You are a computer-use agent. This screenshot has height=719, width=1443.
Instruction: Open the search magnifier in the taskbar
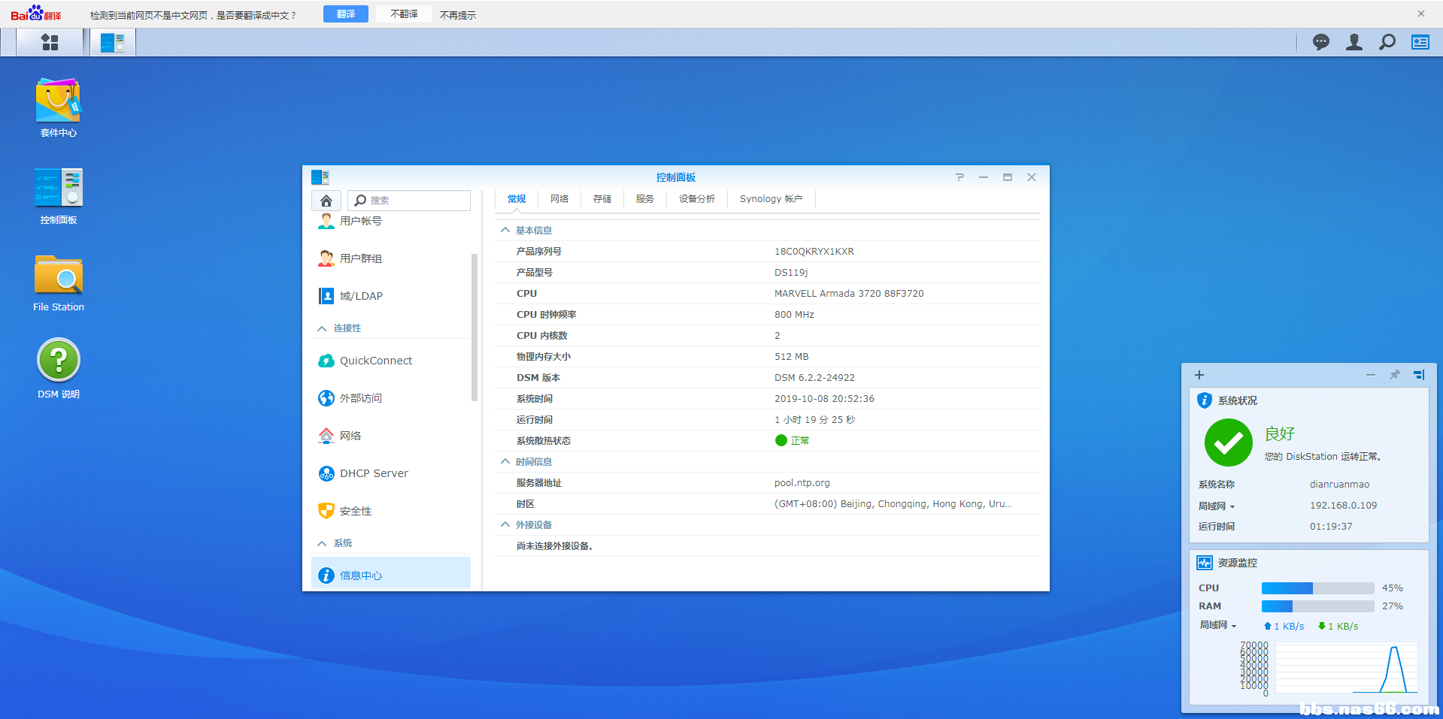[x=1387, y=42]
